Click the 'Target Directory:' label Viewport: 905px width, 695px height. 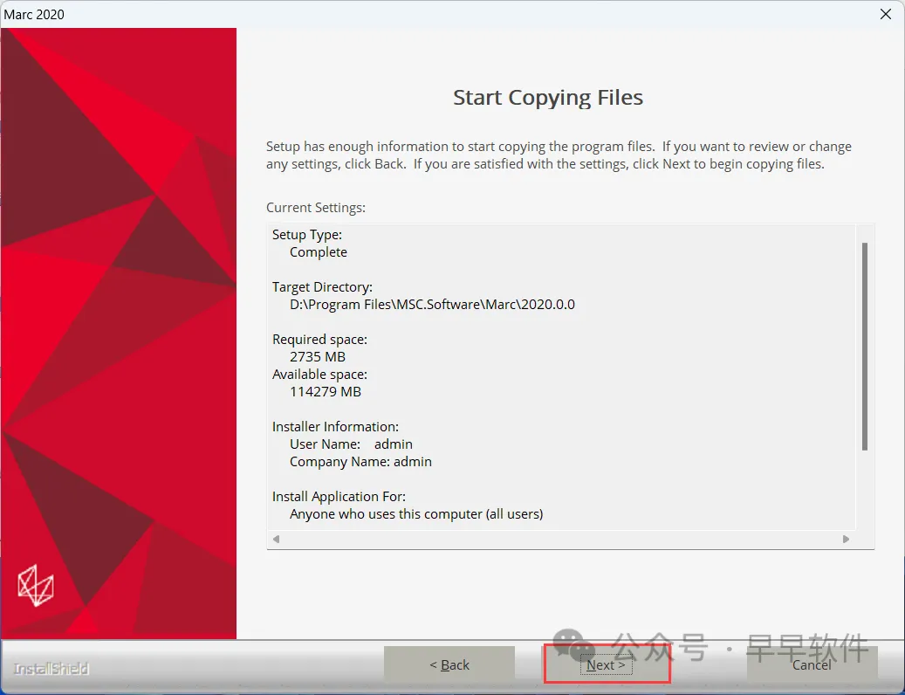[x=322, y=287]
